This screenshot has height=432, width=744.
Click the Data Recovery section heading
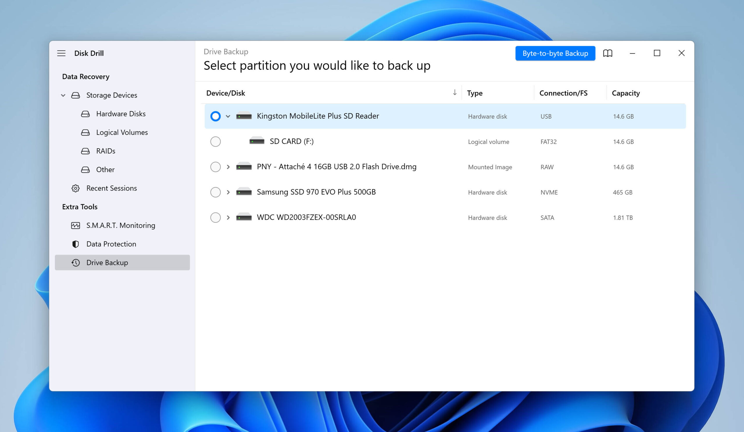point(86,77)
